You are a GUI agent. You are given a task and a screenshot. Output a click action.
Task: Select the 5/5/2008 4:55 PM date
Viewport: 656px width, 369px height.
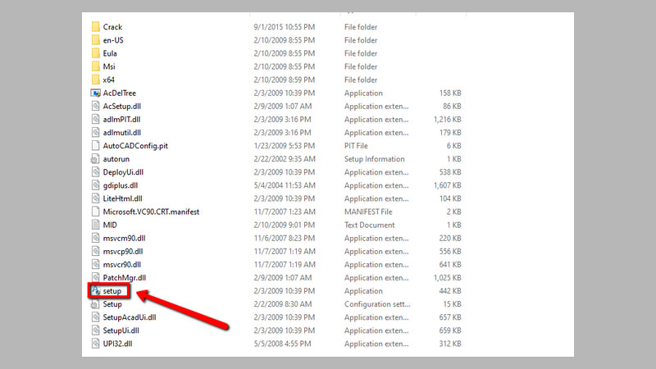click(282, 344)
